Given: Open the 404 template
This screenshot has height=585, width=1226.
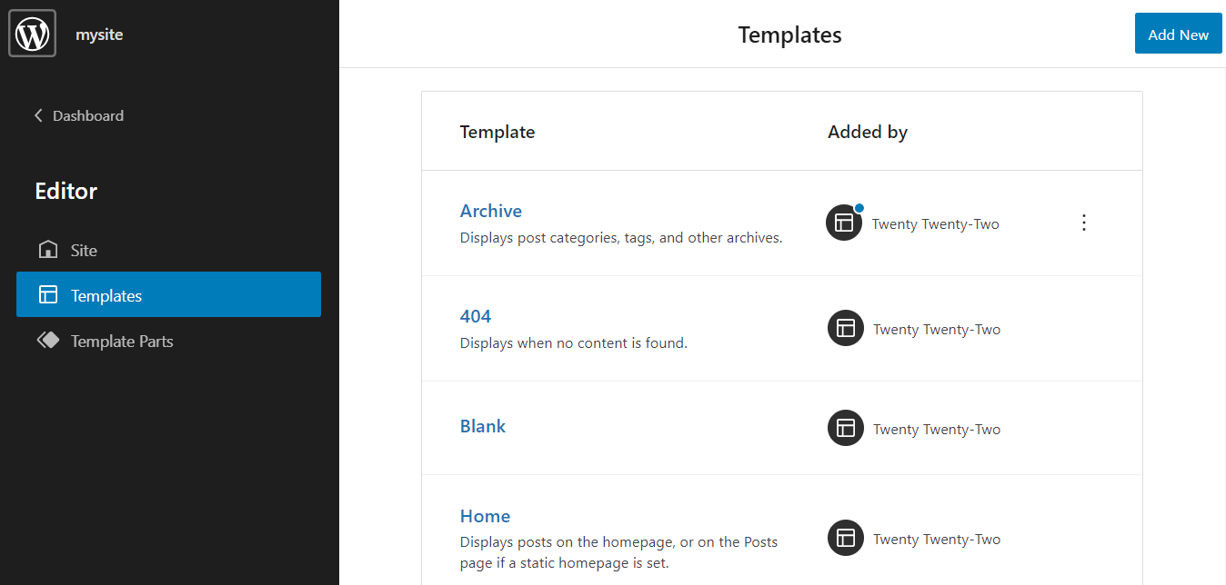Looking at the screenshot, I should (x=476, y=315).
